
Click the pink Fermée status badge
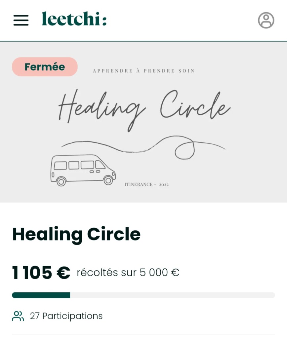[45, 67]
